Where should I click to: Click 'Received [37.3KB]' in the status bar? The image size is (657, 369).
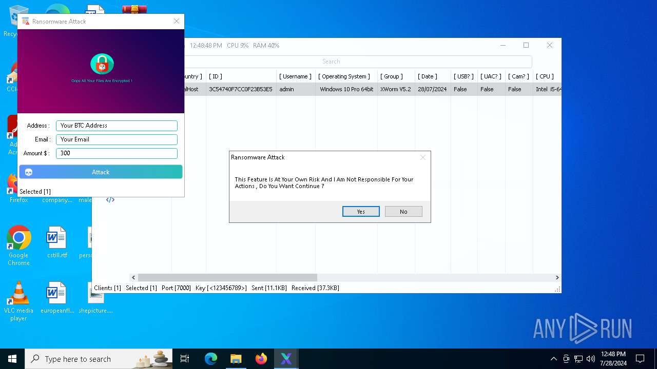pyautogui.click(x=315, y=288)
